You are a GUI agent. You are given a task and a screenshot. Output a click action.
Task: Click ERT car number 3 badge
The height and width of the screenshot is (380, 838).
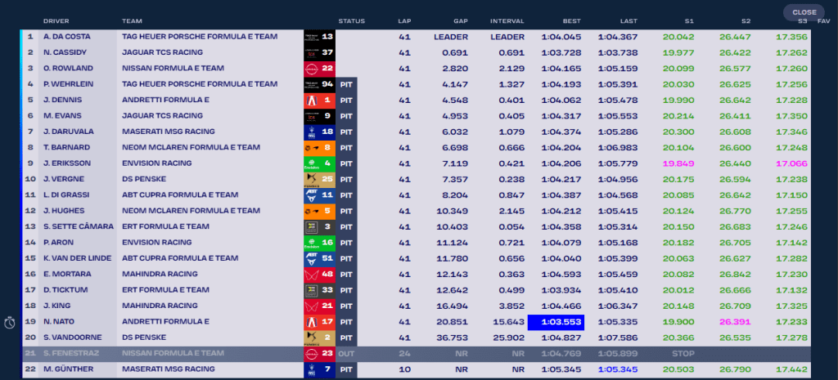coord(320,227)
